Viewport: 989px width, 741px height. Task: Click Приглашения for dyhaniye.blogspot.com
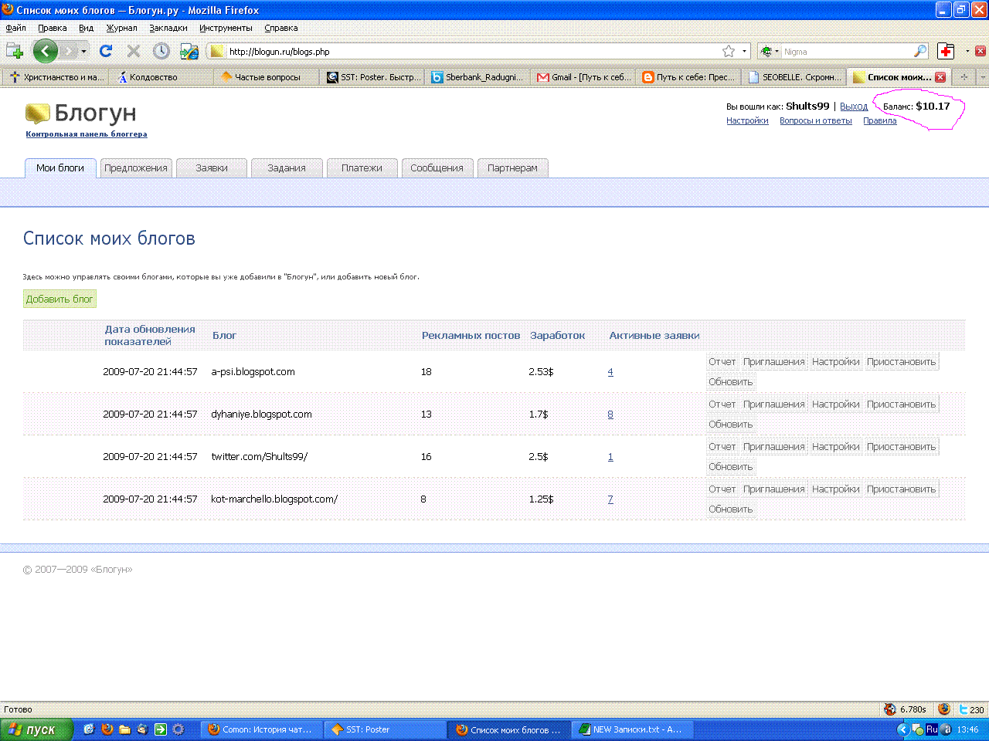click(x=774, y=404)
